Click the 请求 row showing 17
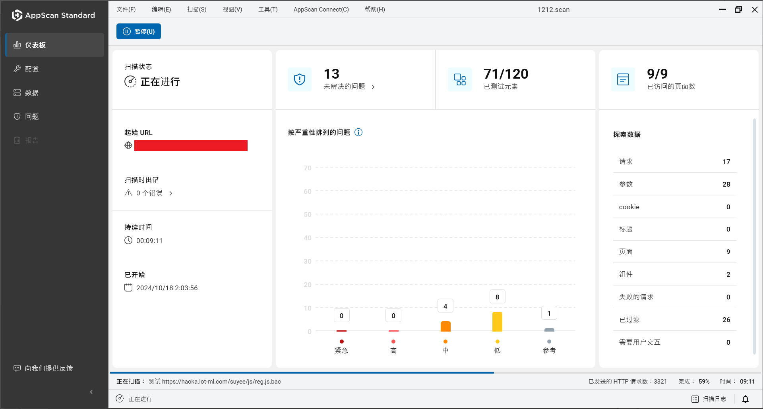 [x=675, y=162]
